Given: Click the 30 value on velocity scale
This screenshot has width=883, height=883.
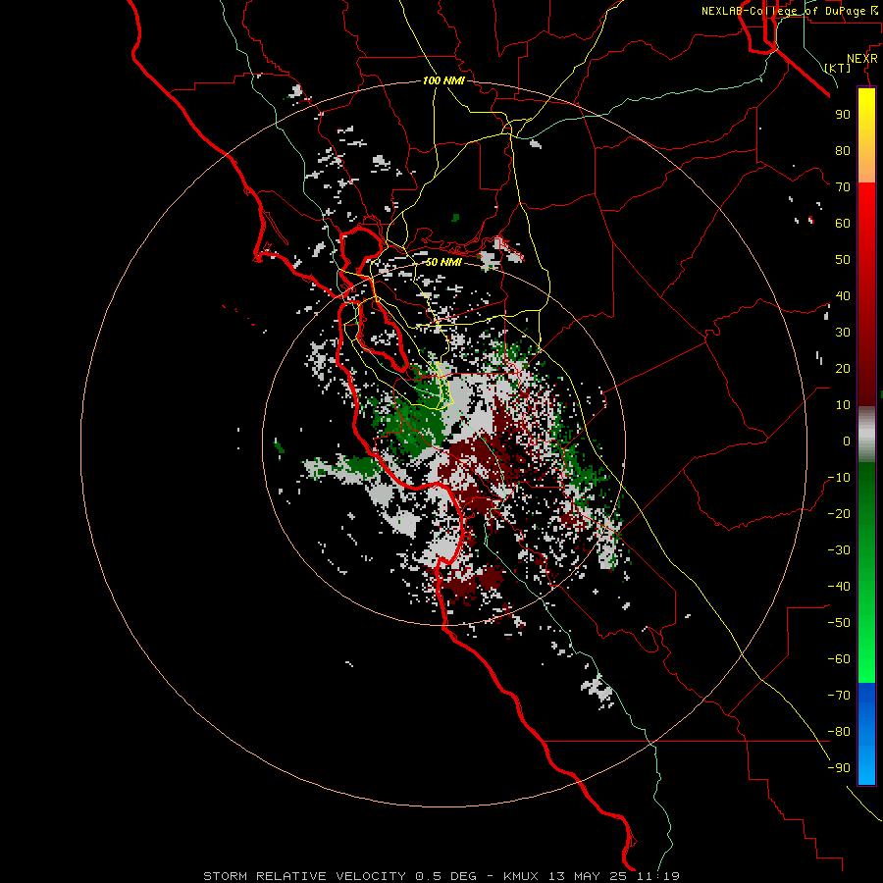Looking at the screenshot, I should coord(843,333).
